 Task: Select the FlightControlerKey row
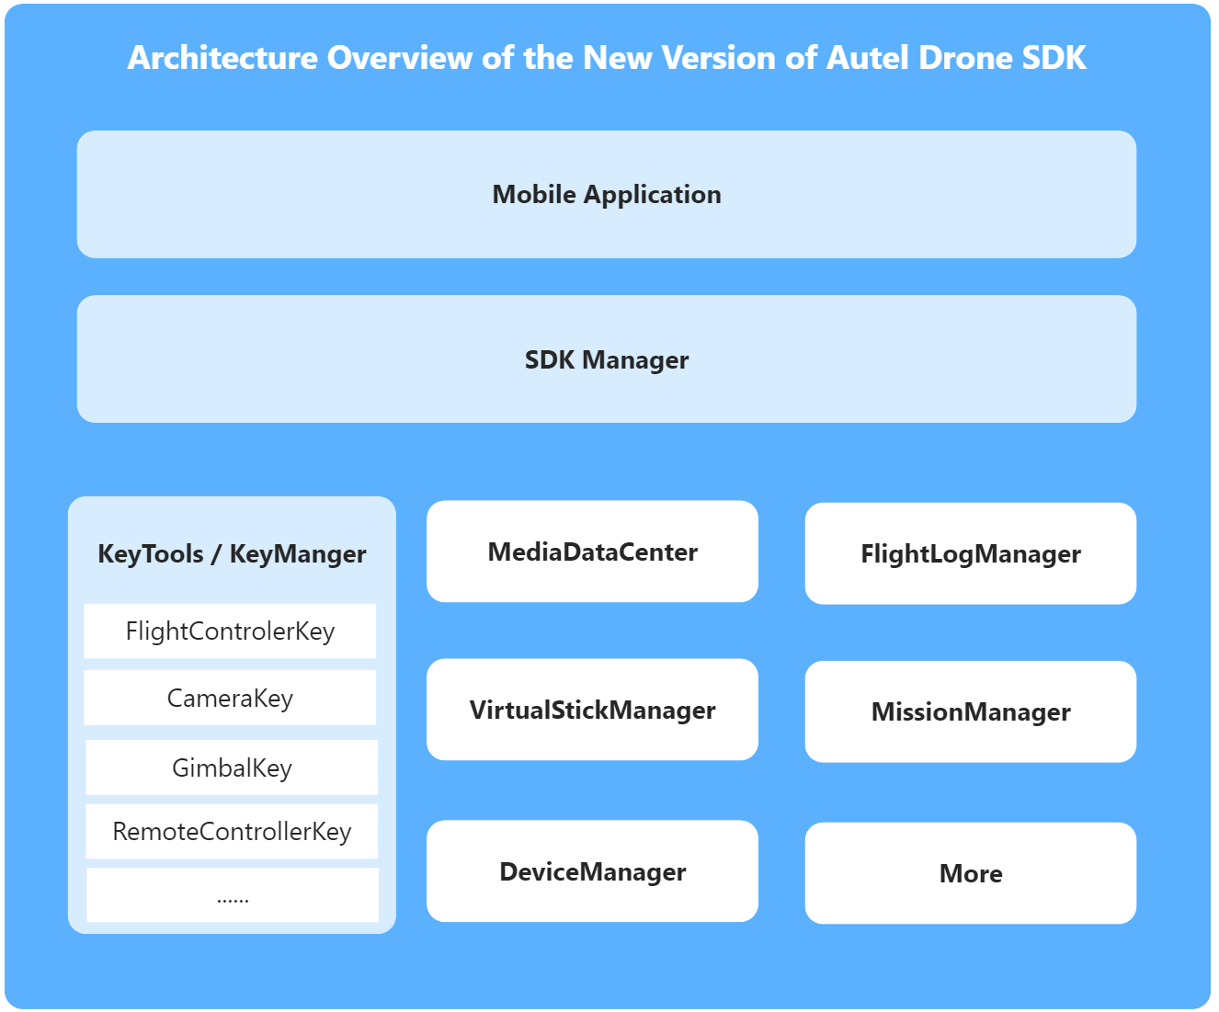click(230, 631)
